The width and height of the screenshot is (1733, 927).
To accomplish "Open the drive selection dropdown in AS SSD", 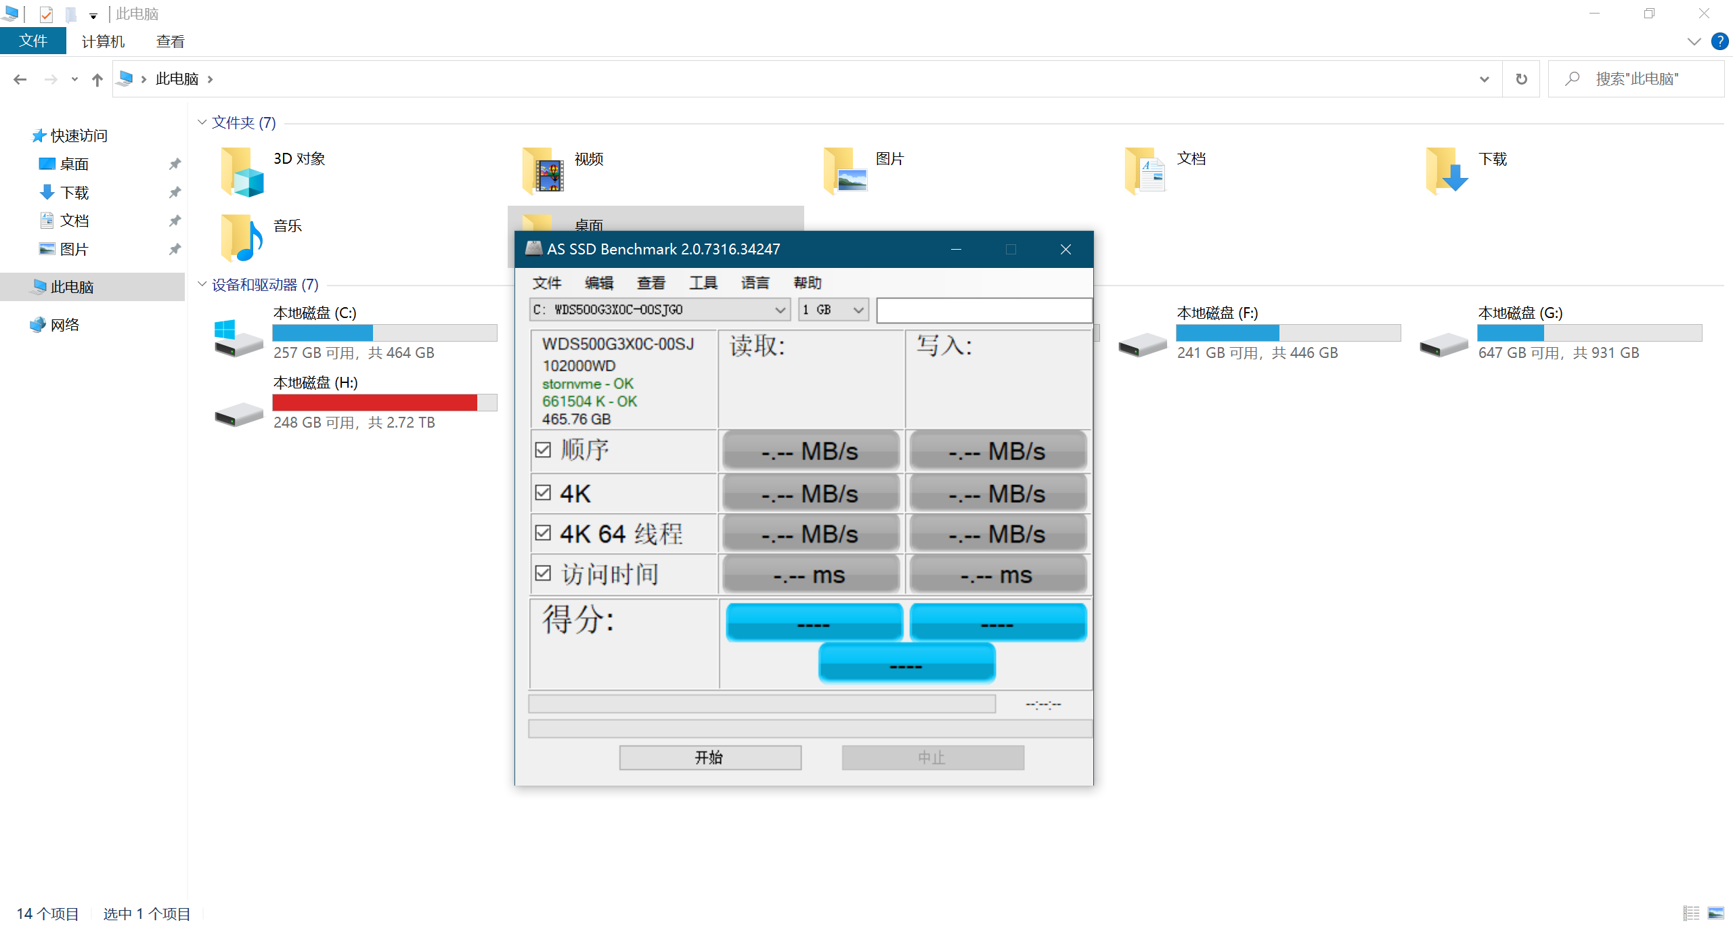I will pyautogui.click(x=778, y=309).
